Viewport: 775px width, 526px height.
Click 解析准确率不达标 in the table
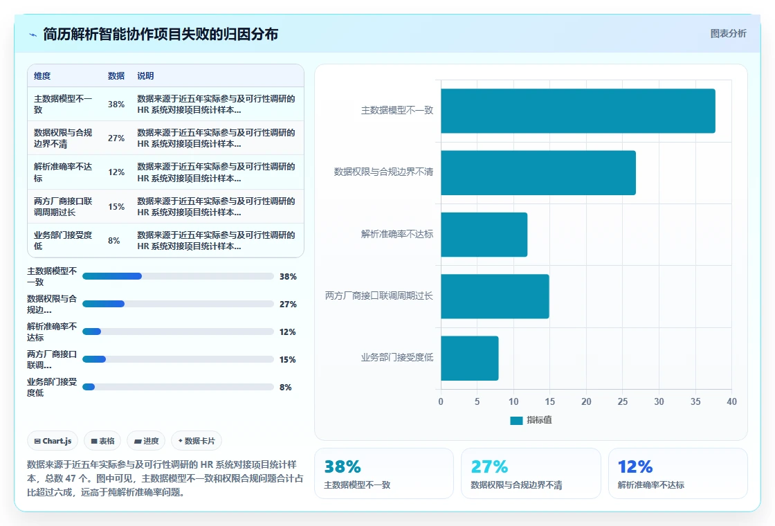pyautogui.click(x=63, y=172)
